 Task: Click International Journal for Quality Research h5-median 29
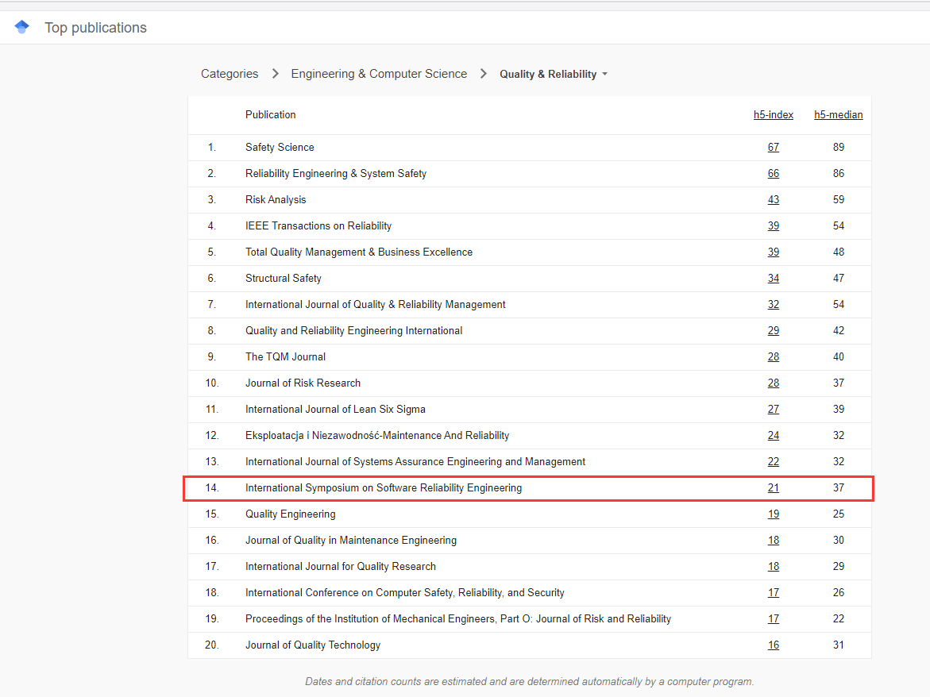tap(838, 566)
